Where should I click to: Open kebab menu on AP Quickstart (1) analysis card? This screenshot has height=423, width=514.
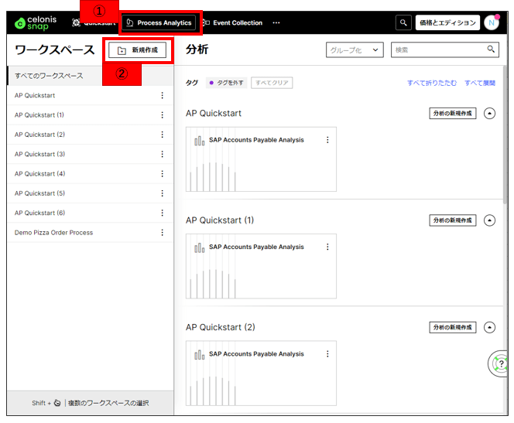point(327,247)
